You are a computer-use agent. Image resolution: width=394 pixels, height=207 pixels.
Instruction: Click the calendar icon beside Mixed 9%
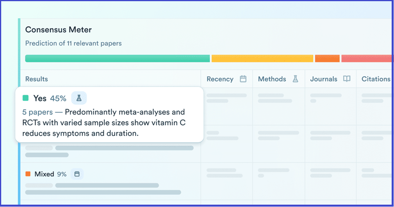77,174
